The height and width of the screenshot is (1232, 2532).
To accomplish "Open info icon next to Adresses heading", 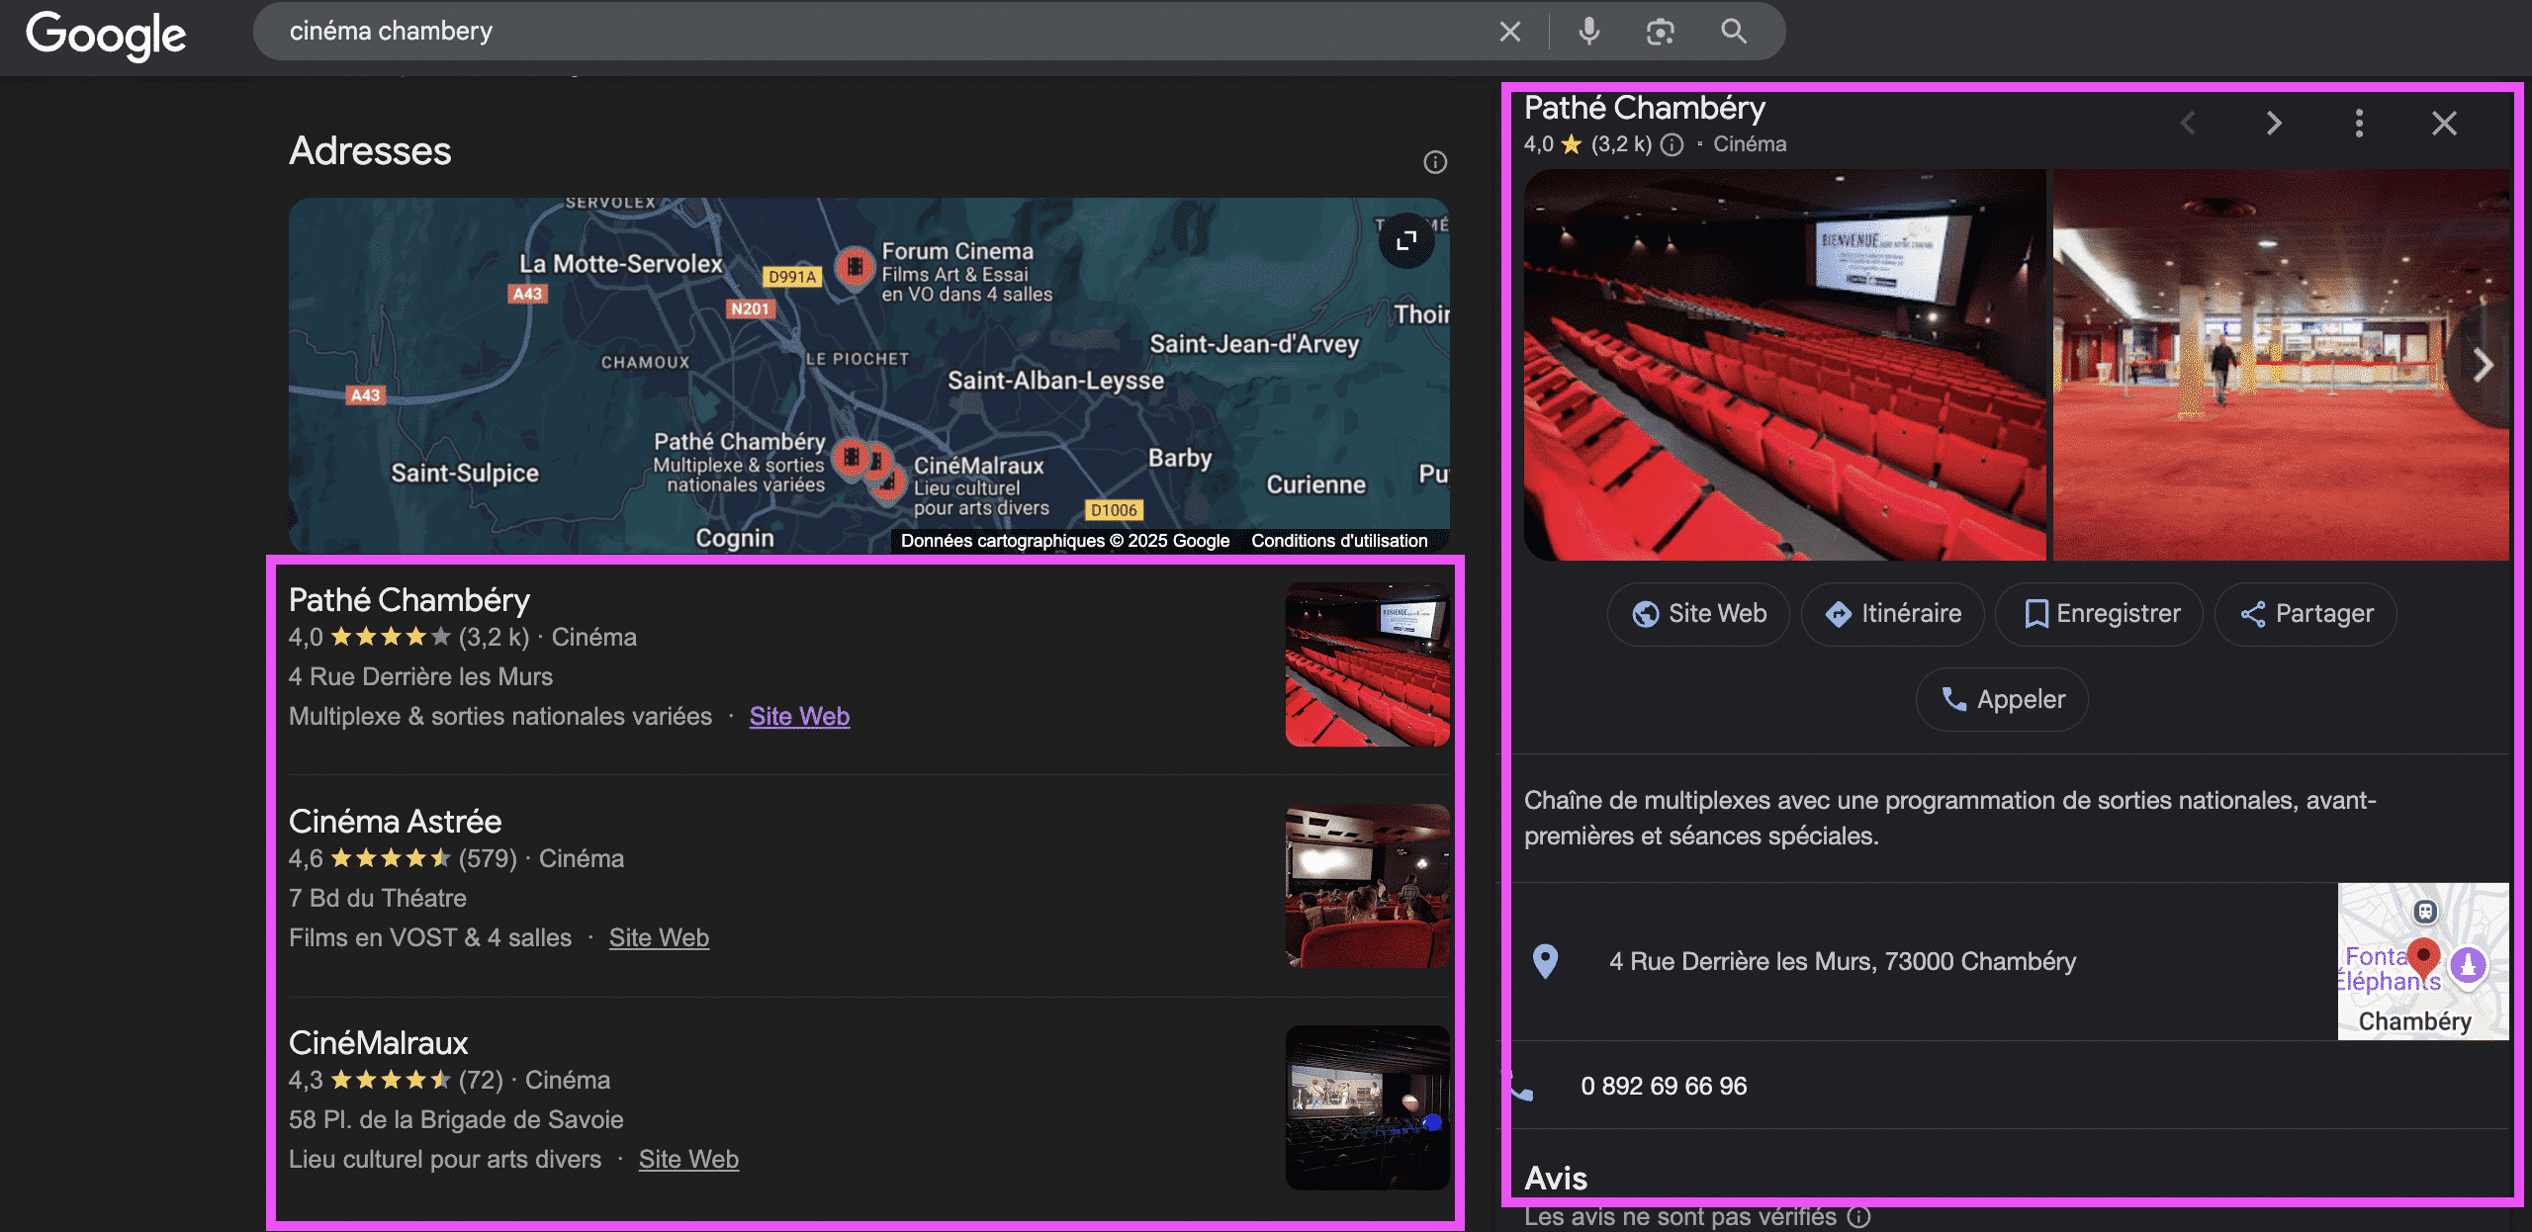I will point(1434,162).
